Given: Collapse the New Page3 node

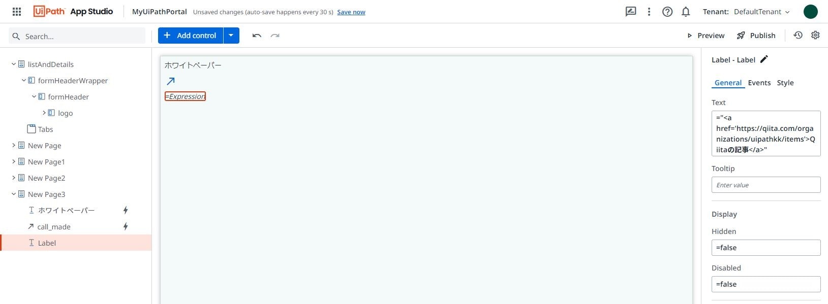Looking at the screenshot, I should click(x=14, y=194).
